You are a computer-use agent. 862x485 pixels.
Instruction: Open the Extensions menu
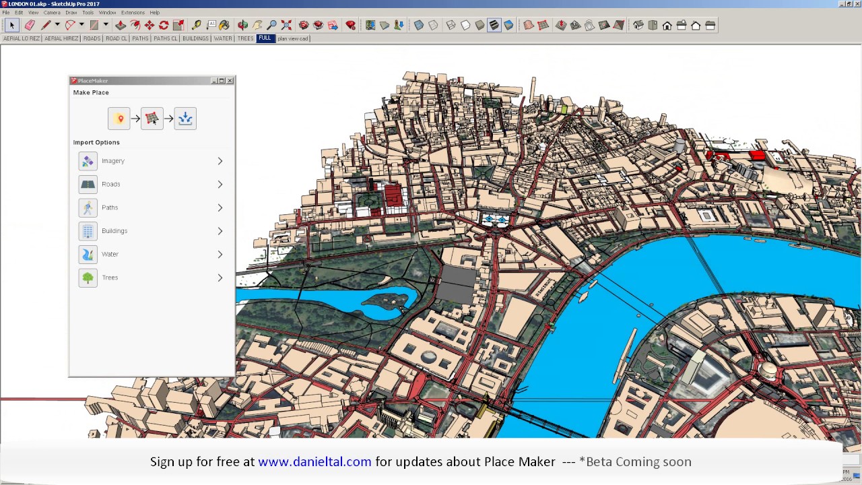[x=133, y=12]
